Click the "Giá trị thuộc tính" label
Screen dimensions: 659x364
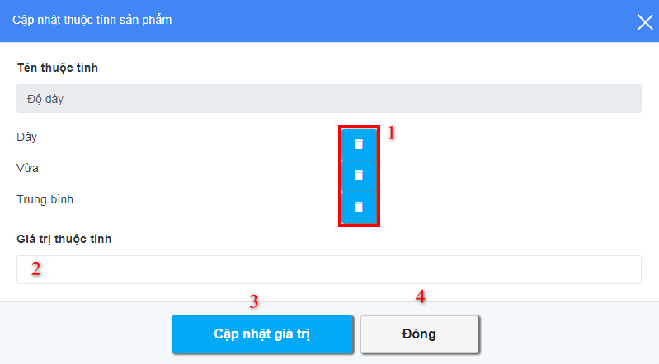(x=64, y=239)
